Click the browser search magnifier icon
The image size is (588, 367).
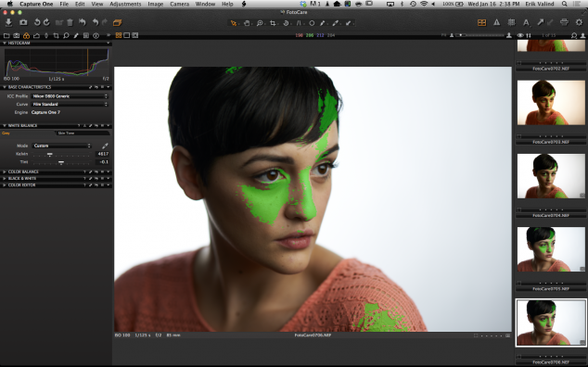(574, 35)
